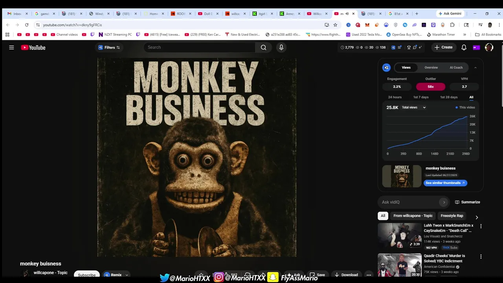Open the Create menu

443,47
